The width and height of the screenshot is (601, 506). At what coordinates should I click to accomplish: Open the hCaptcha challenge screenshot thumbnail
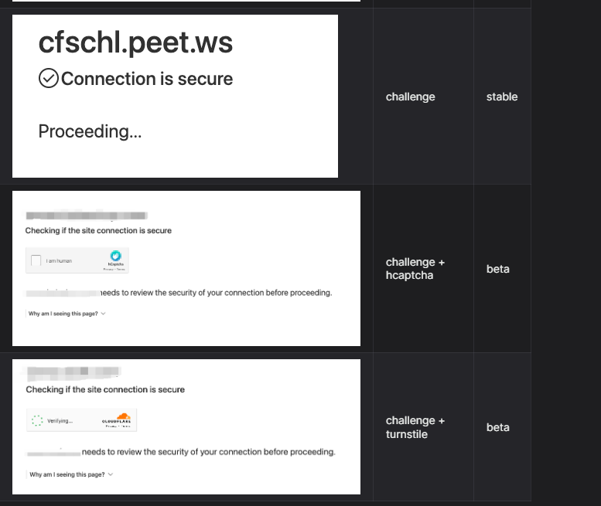(186, 268)
